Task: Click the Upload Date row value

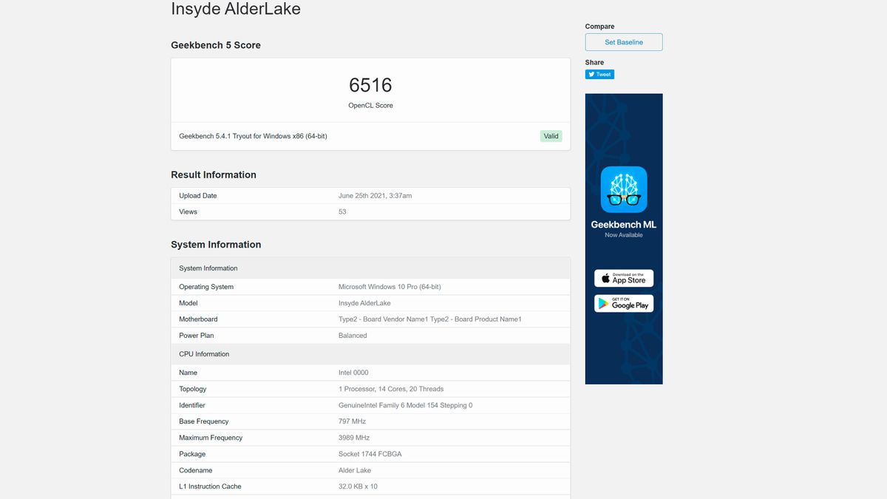Action: click(375, 196)
